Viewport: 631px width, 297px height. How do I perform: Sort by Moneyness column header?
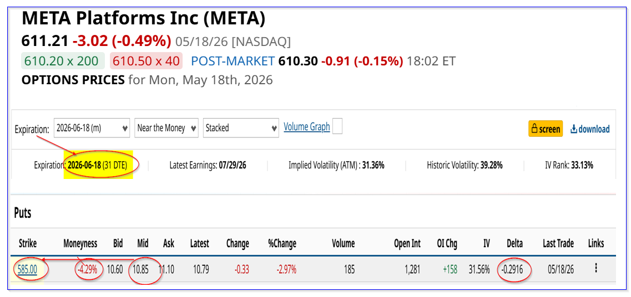point(80,243)
